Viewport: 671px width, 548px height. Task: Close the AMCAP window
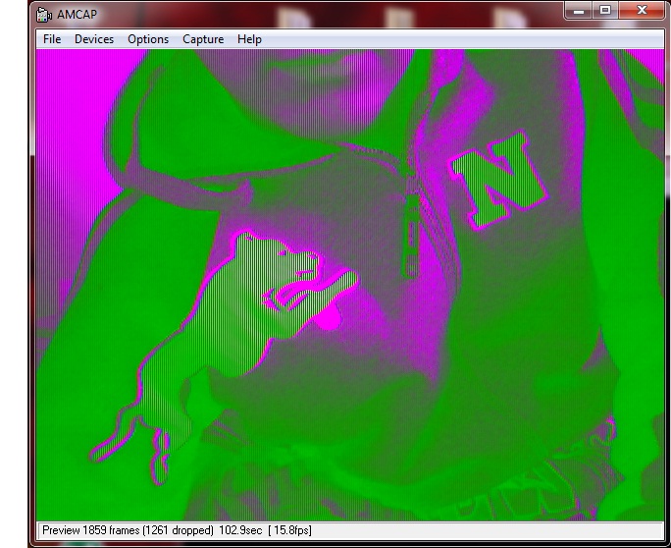pyautogui.click(x=642, y=10)
